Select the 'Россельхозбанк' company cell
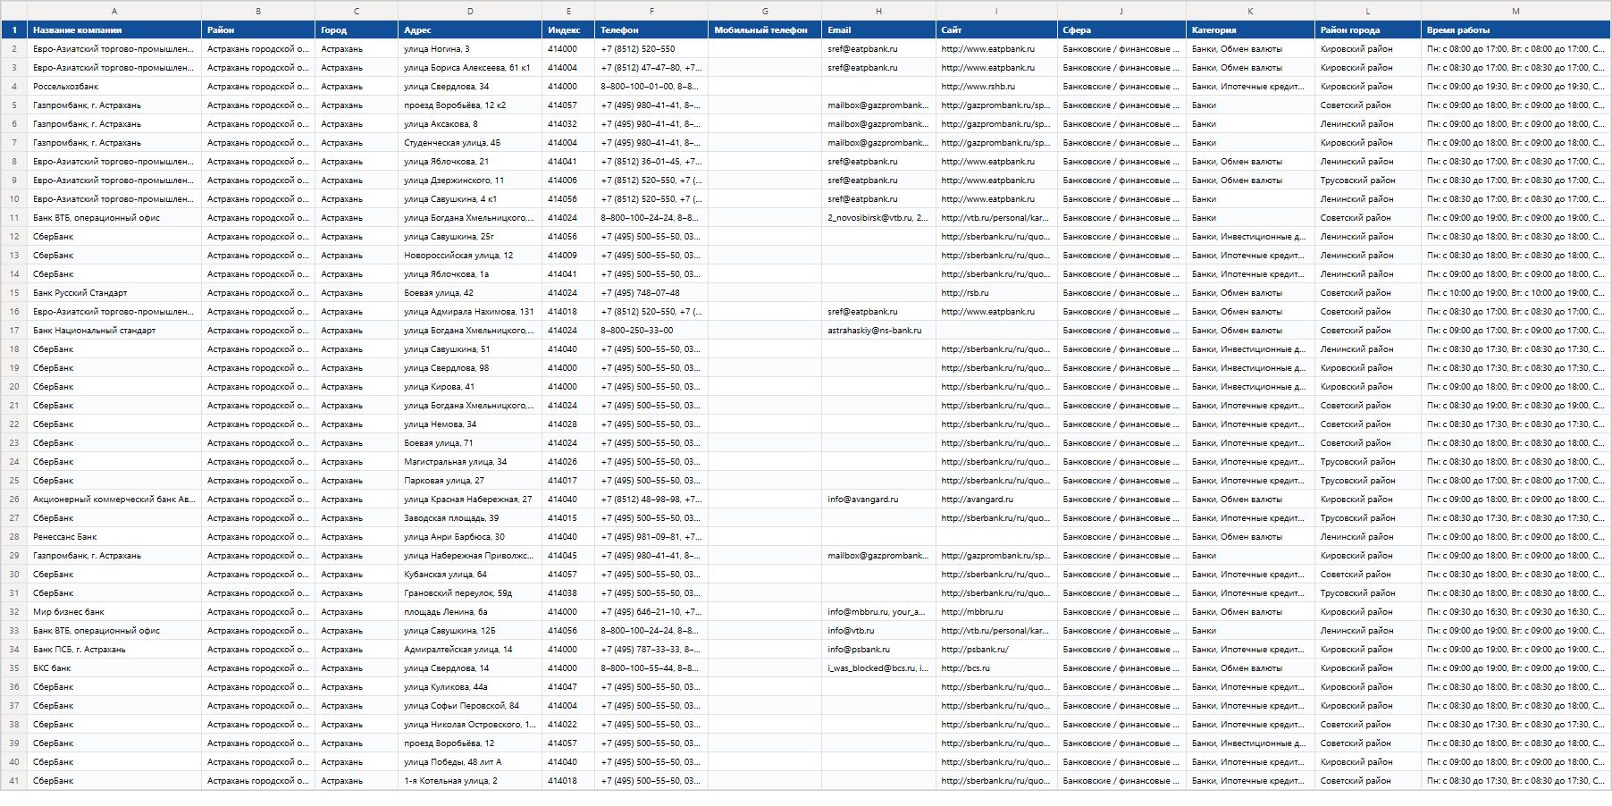This screenshot has width=1612, height=806. (114, 87)
